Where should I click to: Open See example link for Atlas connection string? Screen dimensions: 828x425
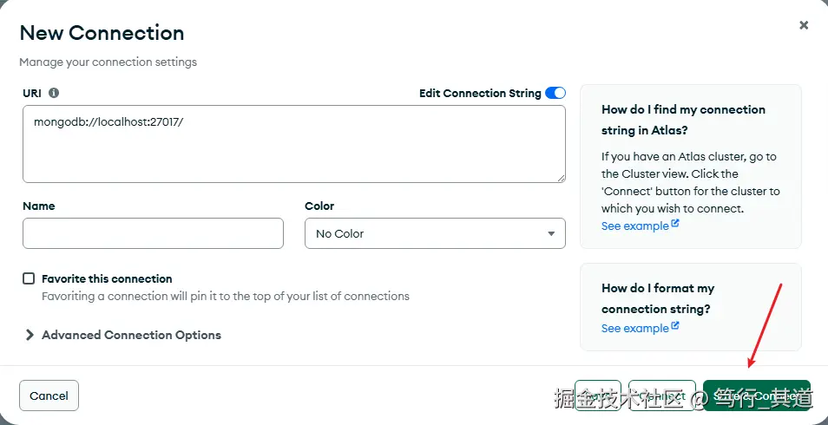tap(634, 226)
